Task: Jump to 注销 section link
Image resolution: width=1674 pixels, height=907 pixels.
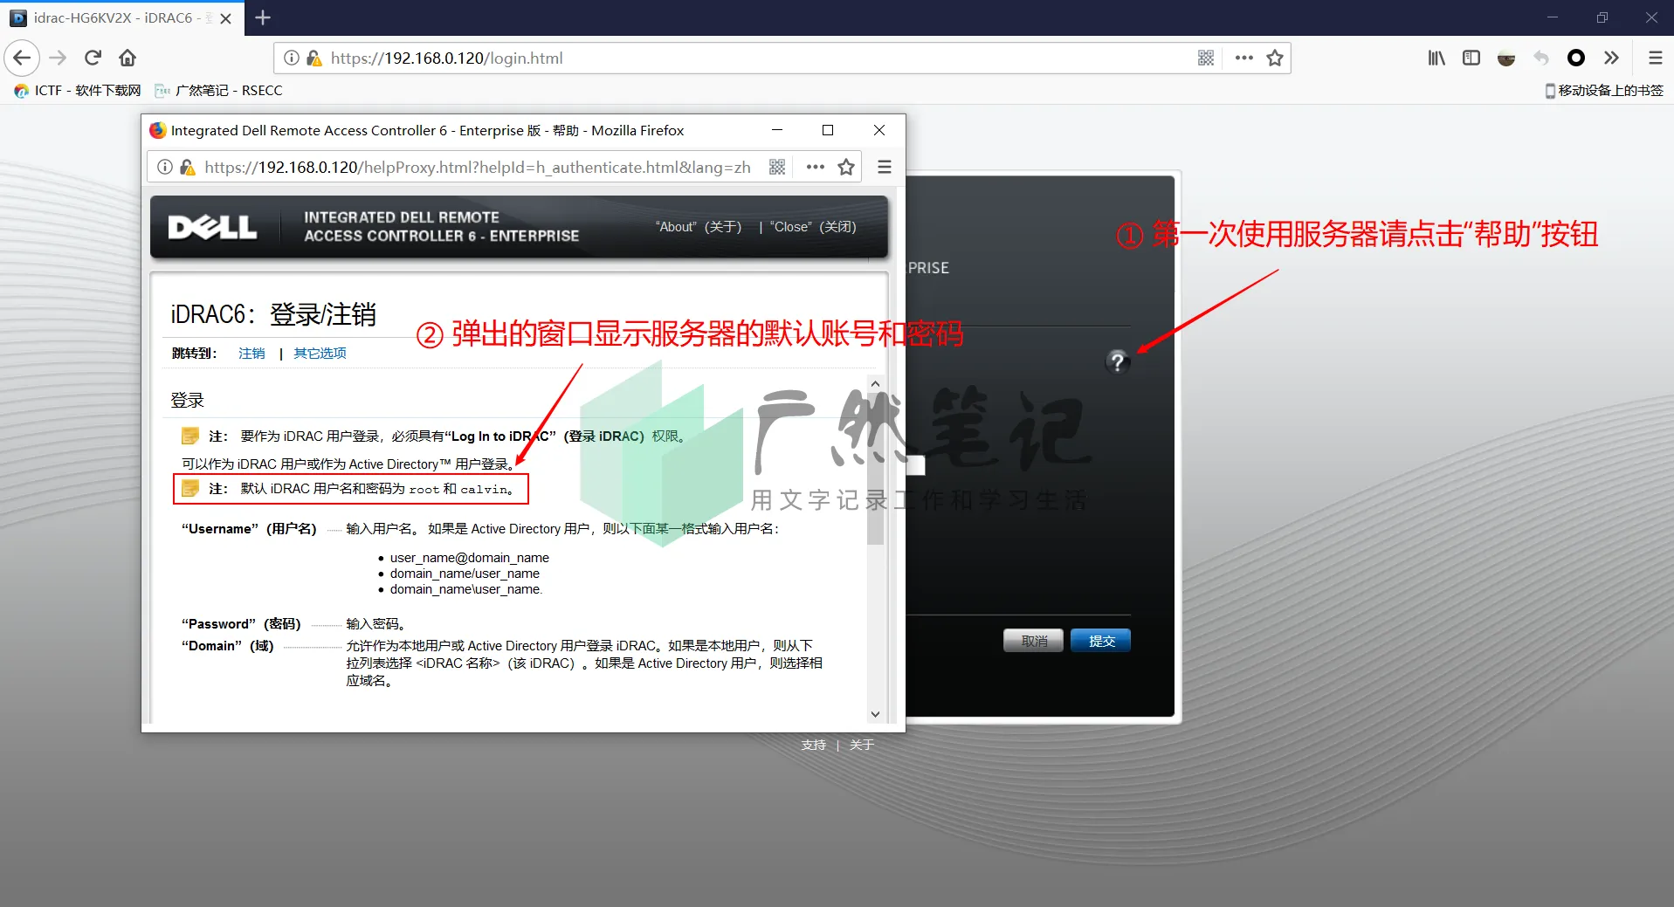Action: coord(251,354)
